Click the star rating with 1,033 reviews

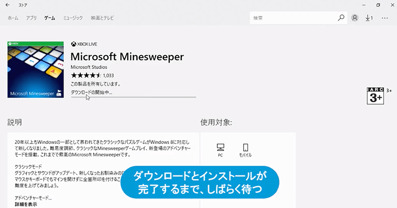(92, 75)
